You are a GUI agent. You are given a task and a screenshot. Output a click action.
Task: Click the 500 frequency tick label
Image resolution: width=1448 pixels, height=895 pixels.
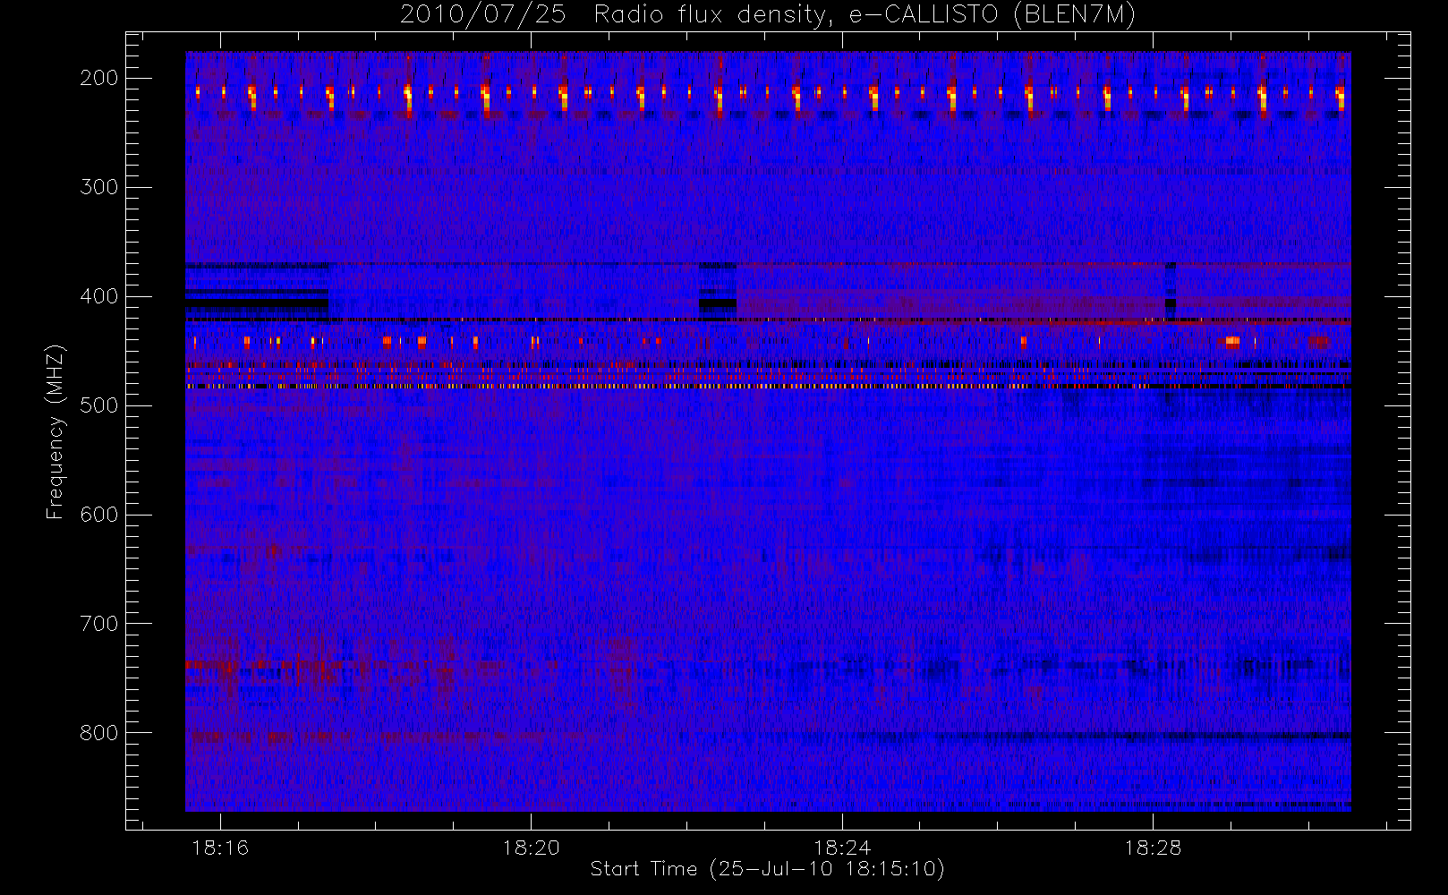point(99,405)
